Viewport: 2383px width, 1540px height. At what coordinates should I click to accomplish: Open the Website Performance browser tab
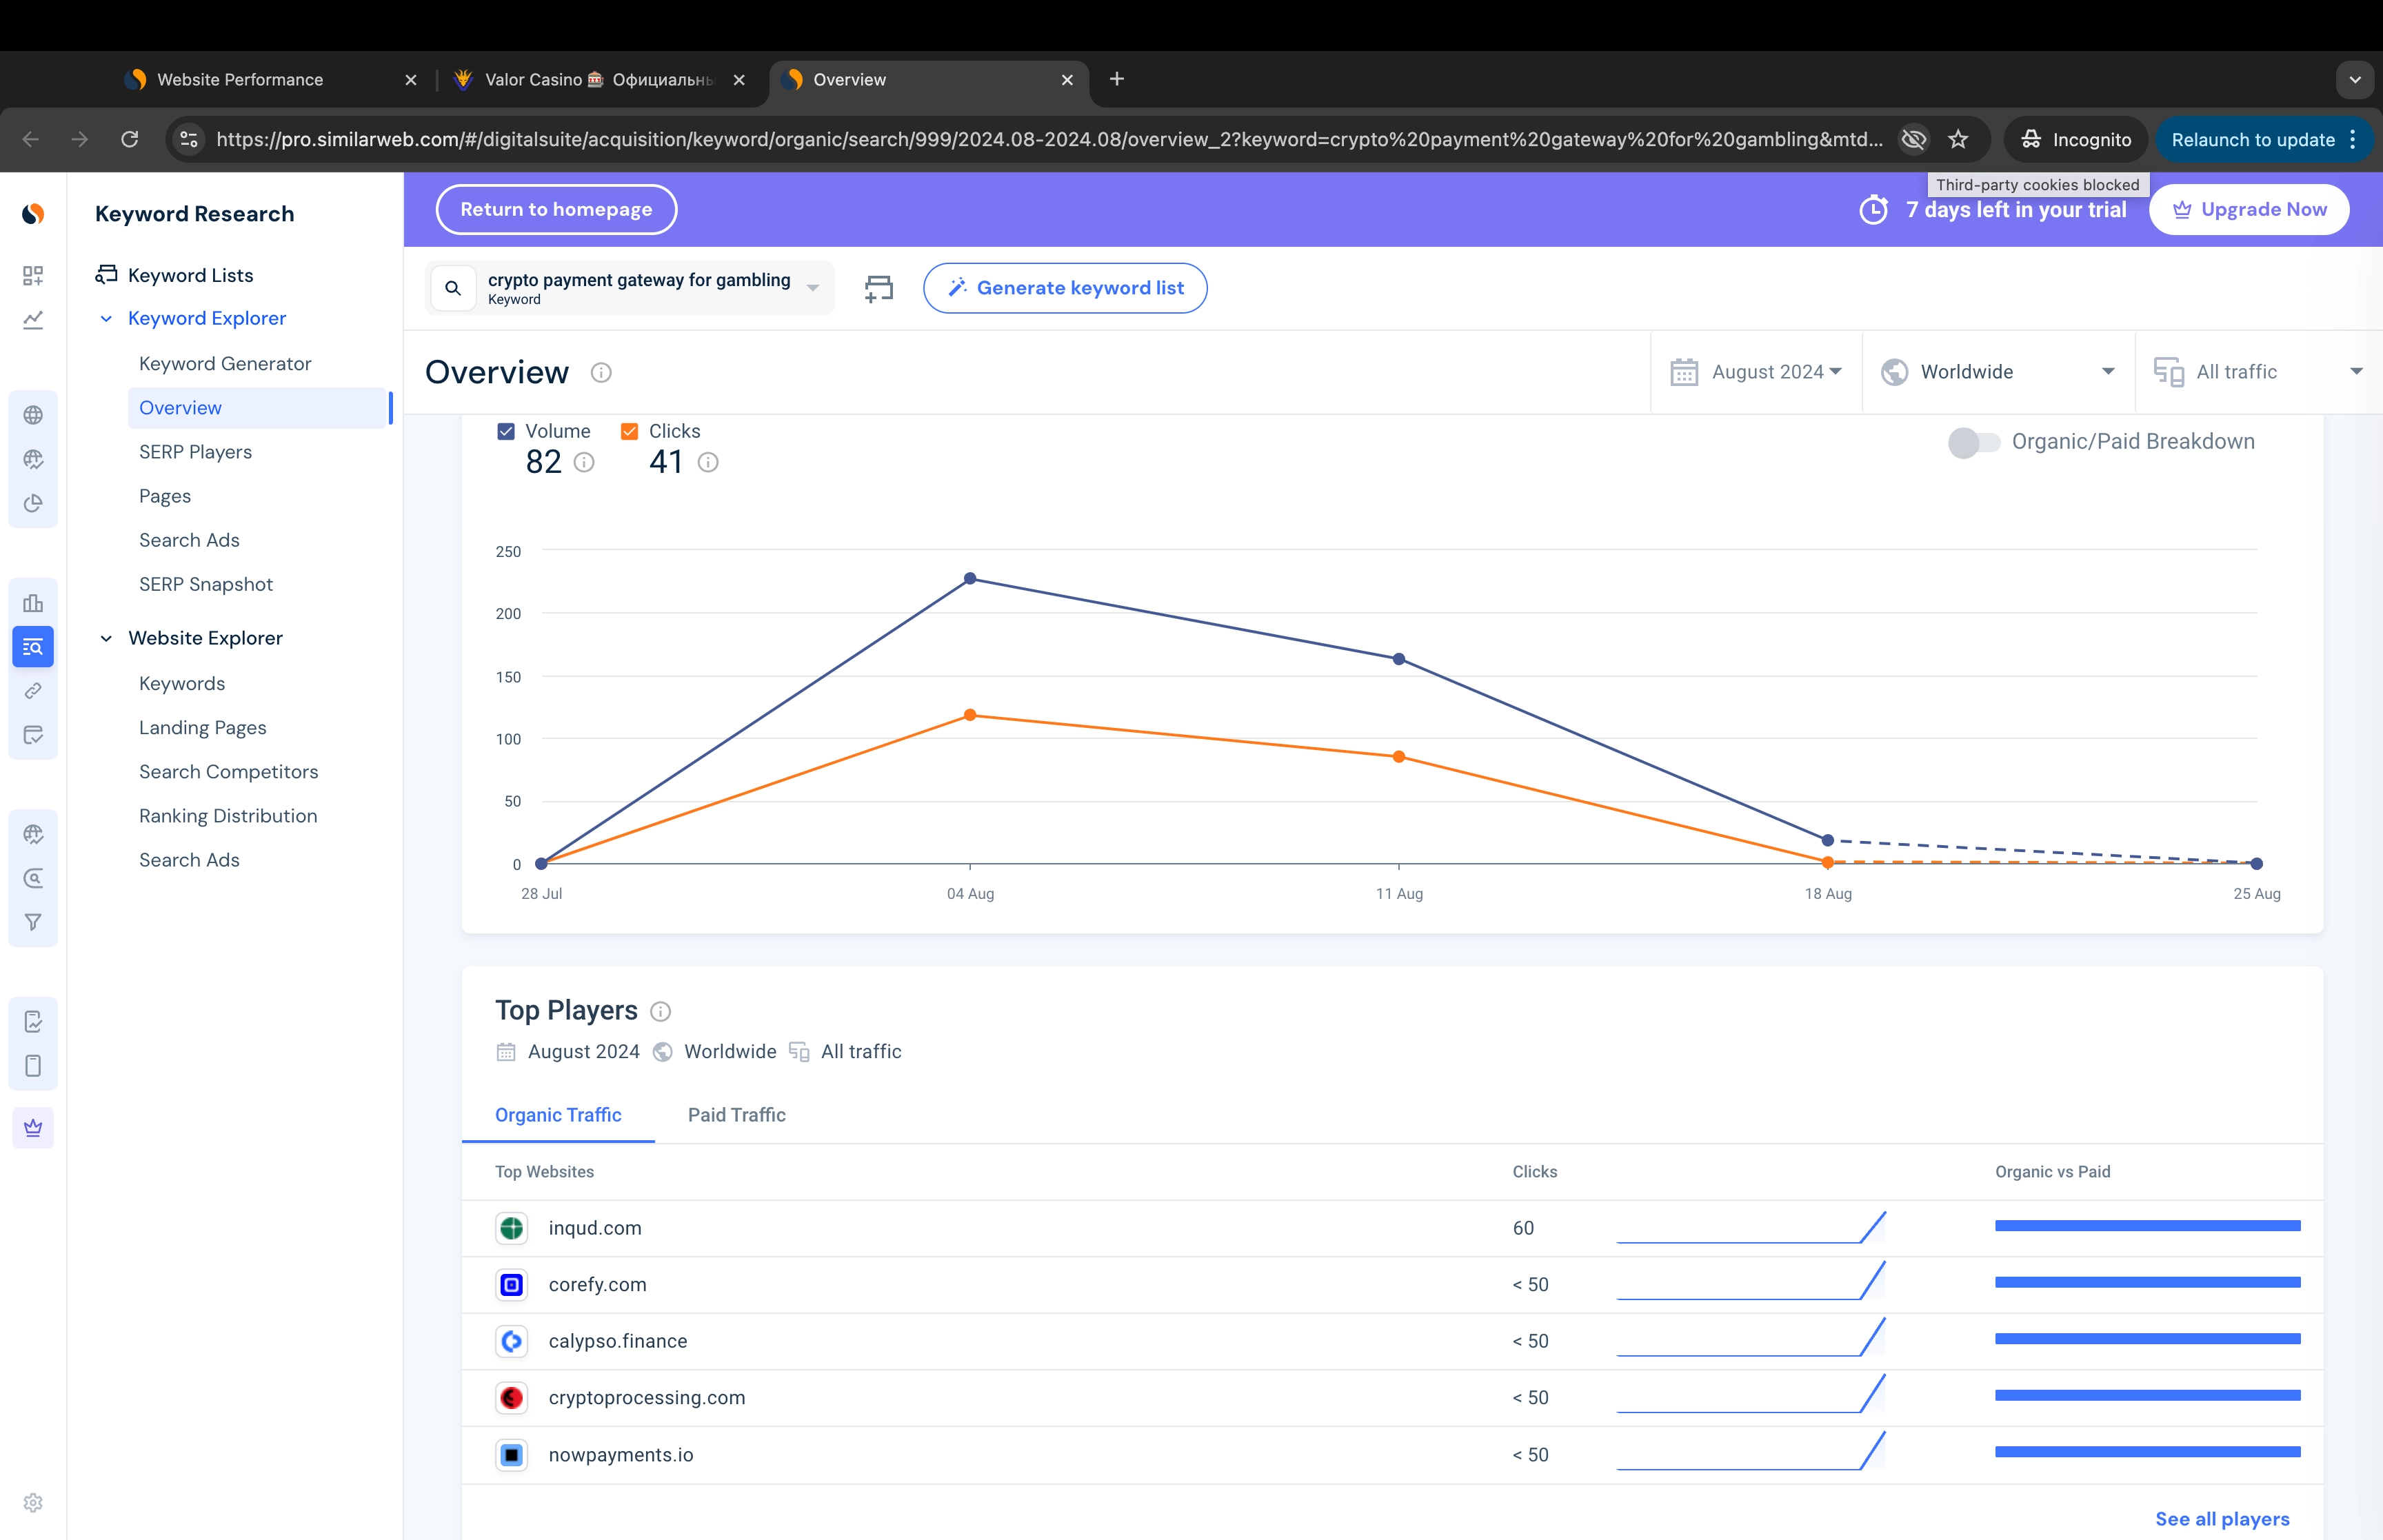click(240, 79)
